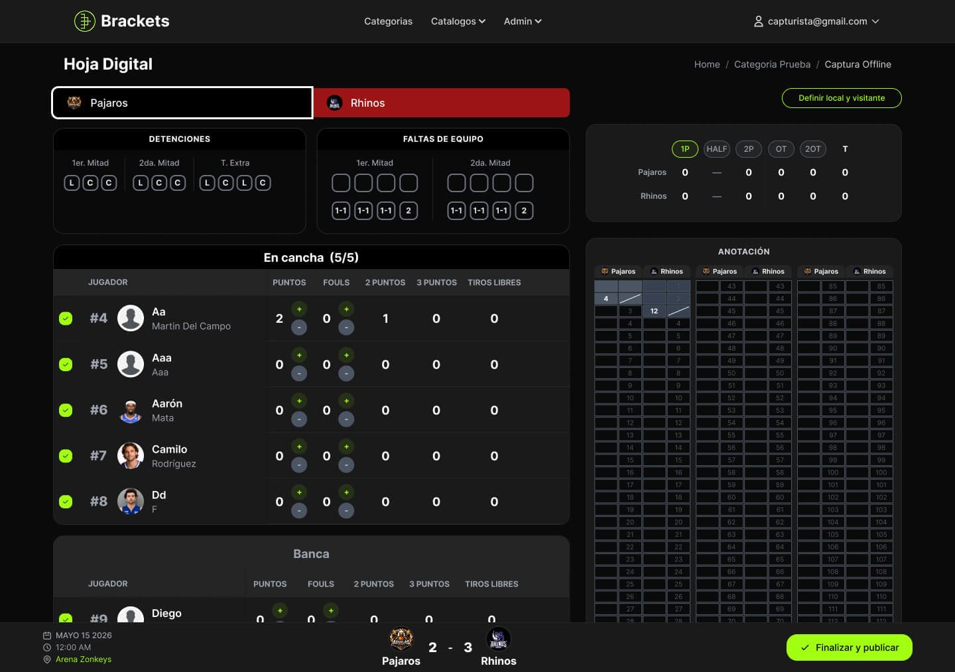Subtract a point from player #8 Dd

pos(299,510)
